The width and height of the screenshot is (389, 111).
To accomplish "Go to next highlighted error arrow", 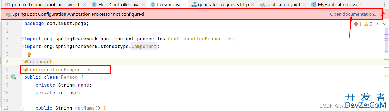I will click(385, 24).
